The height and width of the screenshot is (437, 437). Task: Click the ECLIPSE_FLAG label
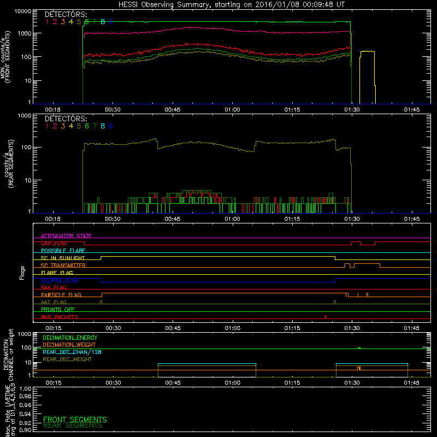[60, 280]
